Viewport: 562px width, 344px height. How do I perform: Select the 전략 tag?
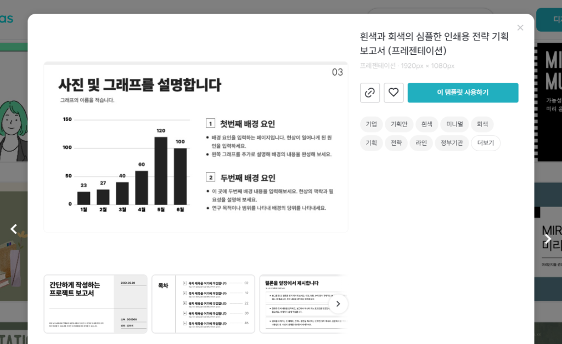click(396, 143)
